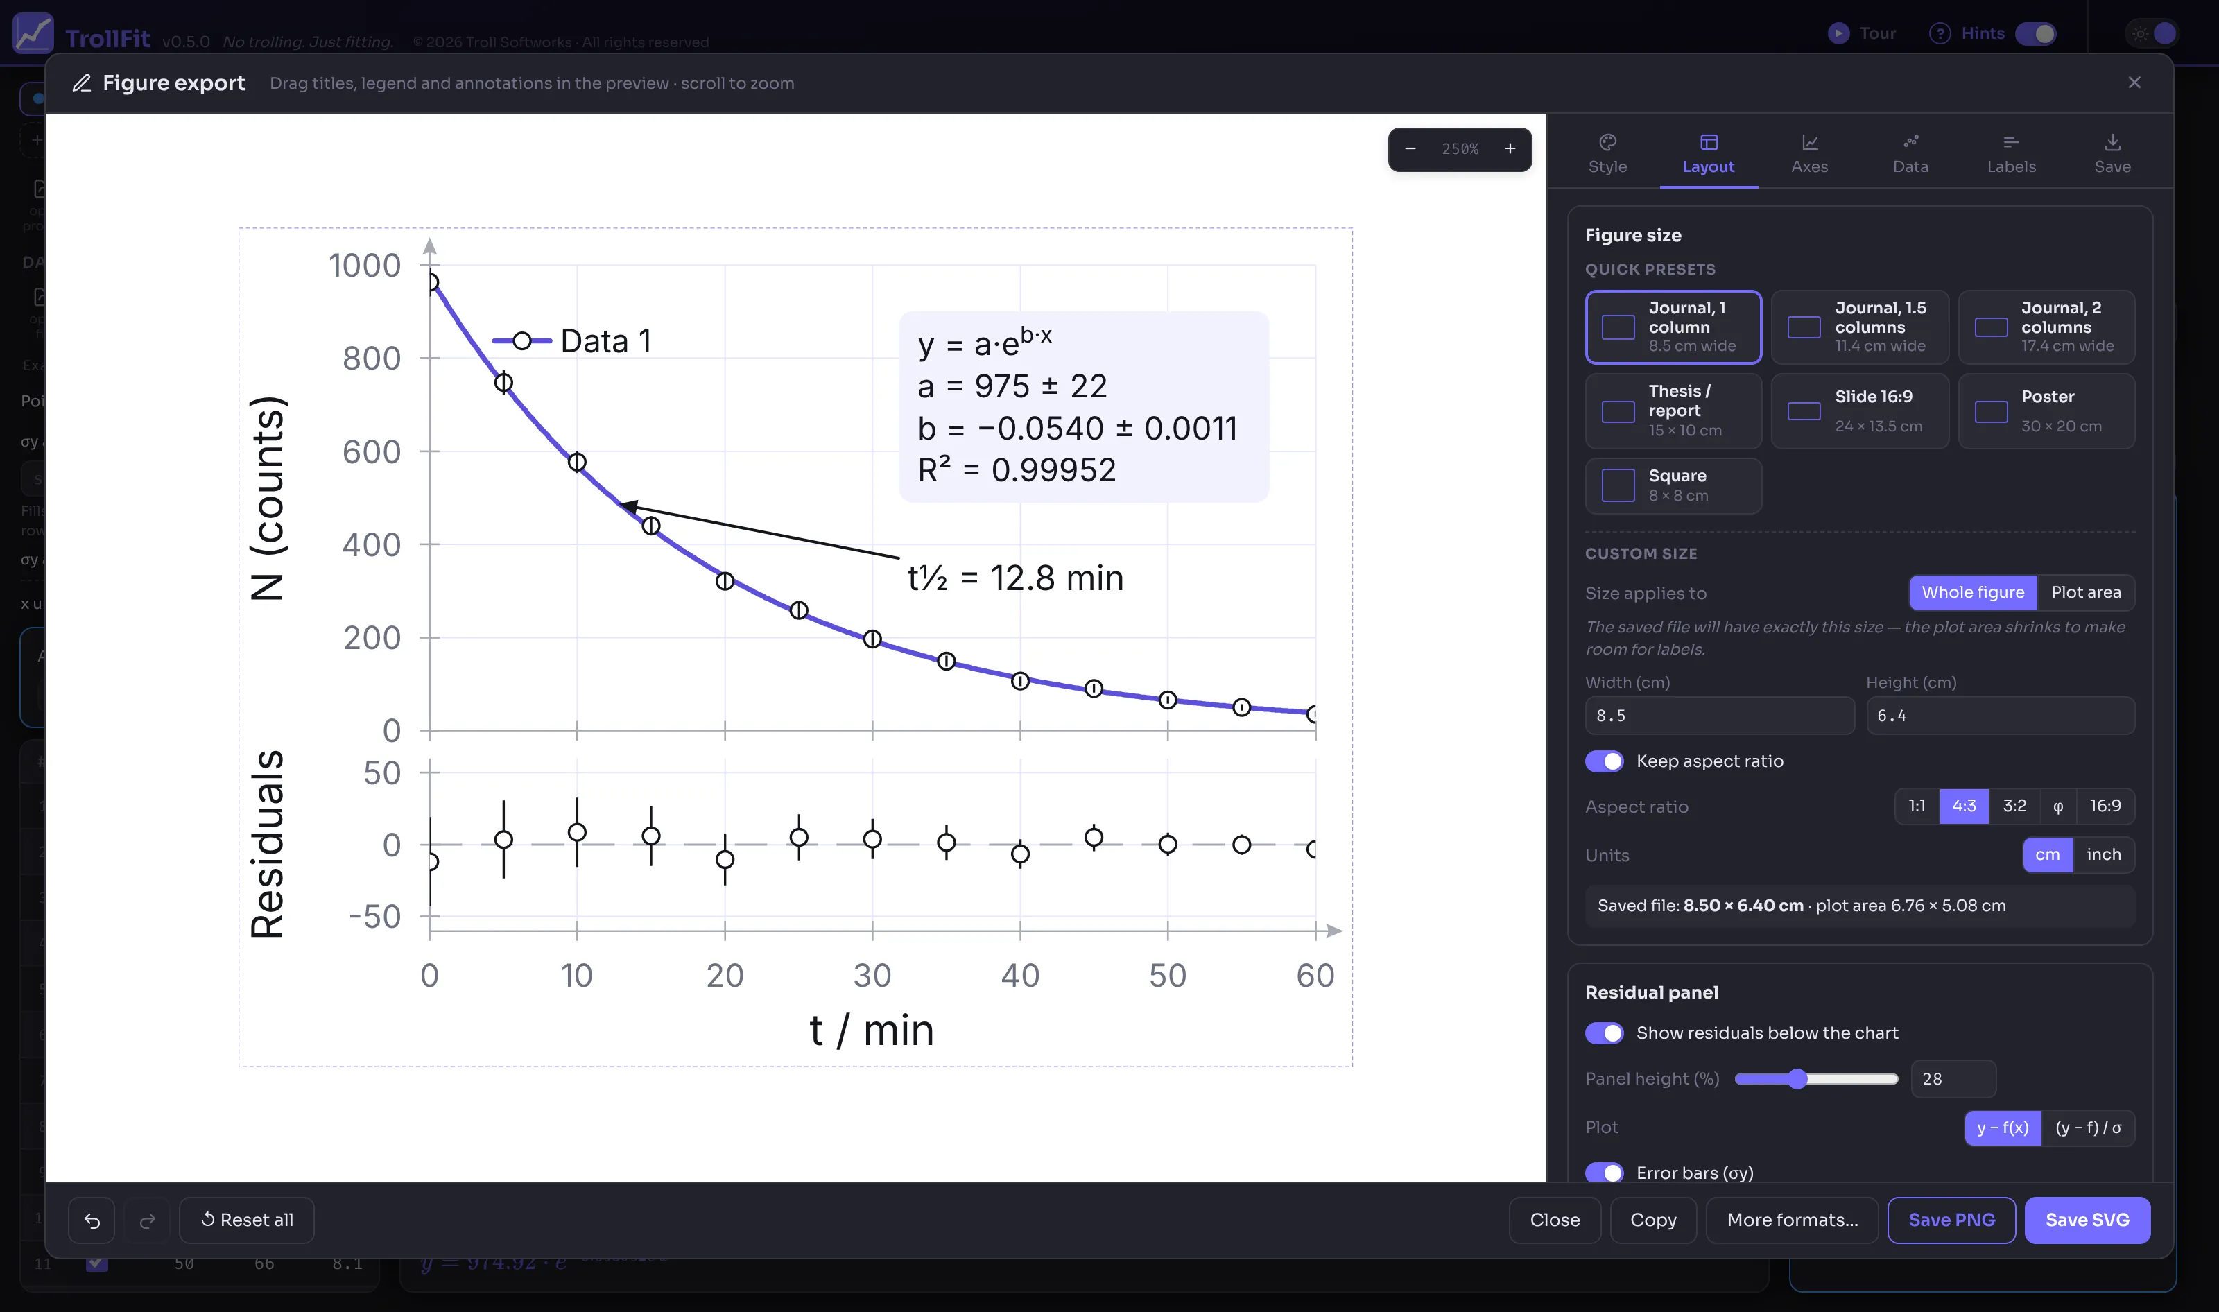Click the undo arrow icon
The height and width of the screenshot is (1312, 2219).
coord(92,1220)
